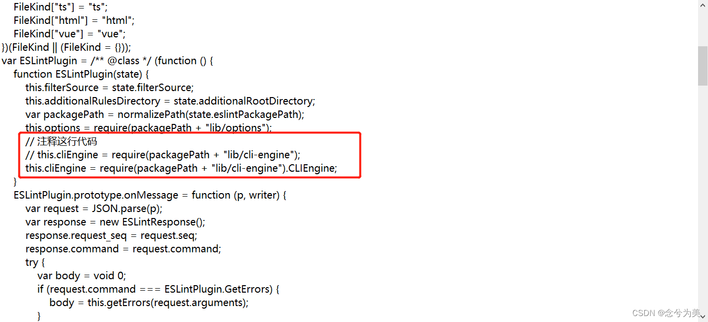Click the 'this.additionalRulesDirectory' line
The width and height of the screenshot is (708, 322).
tap(171, 101)
